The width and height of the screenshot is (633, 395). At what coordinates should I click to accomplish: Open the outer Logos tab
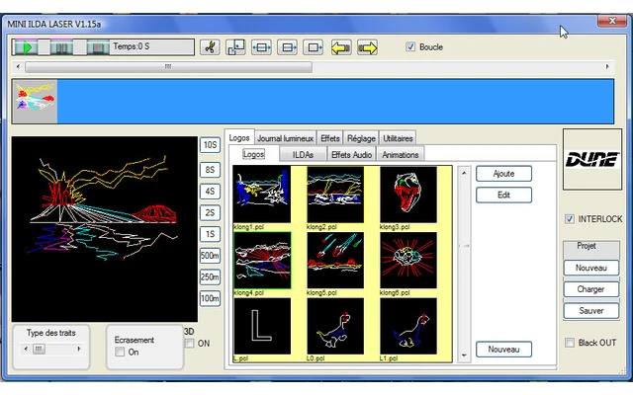239,137
